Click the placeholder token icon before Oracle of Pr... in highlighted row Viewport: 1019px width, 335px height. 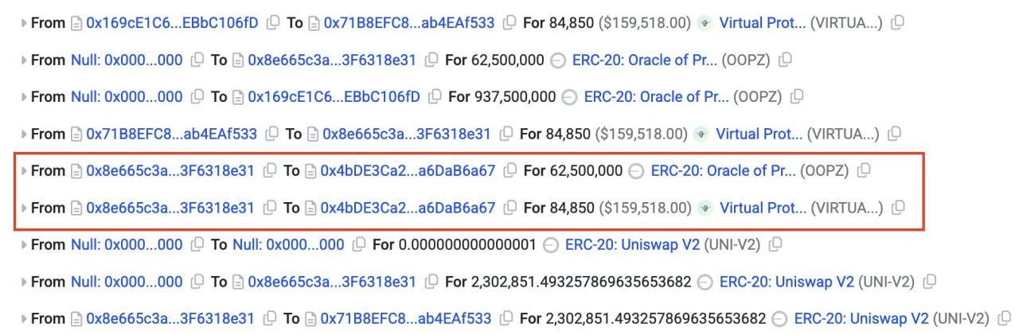(x=635, y=170)
